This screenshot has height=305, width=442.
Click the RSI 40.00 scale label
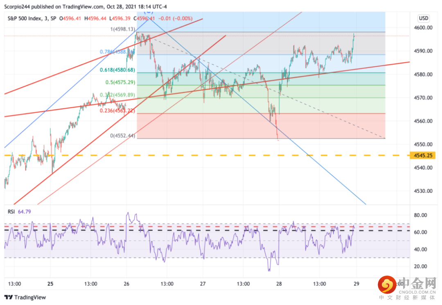pyautogui.click(x=420, y=249)
